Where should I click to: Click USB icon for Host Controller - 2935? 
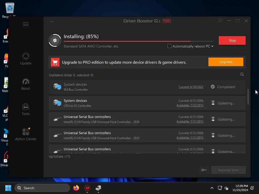(57, 135)
